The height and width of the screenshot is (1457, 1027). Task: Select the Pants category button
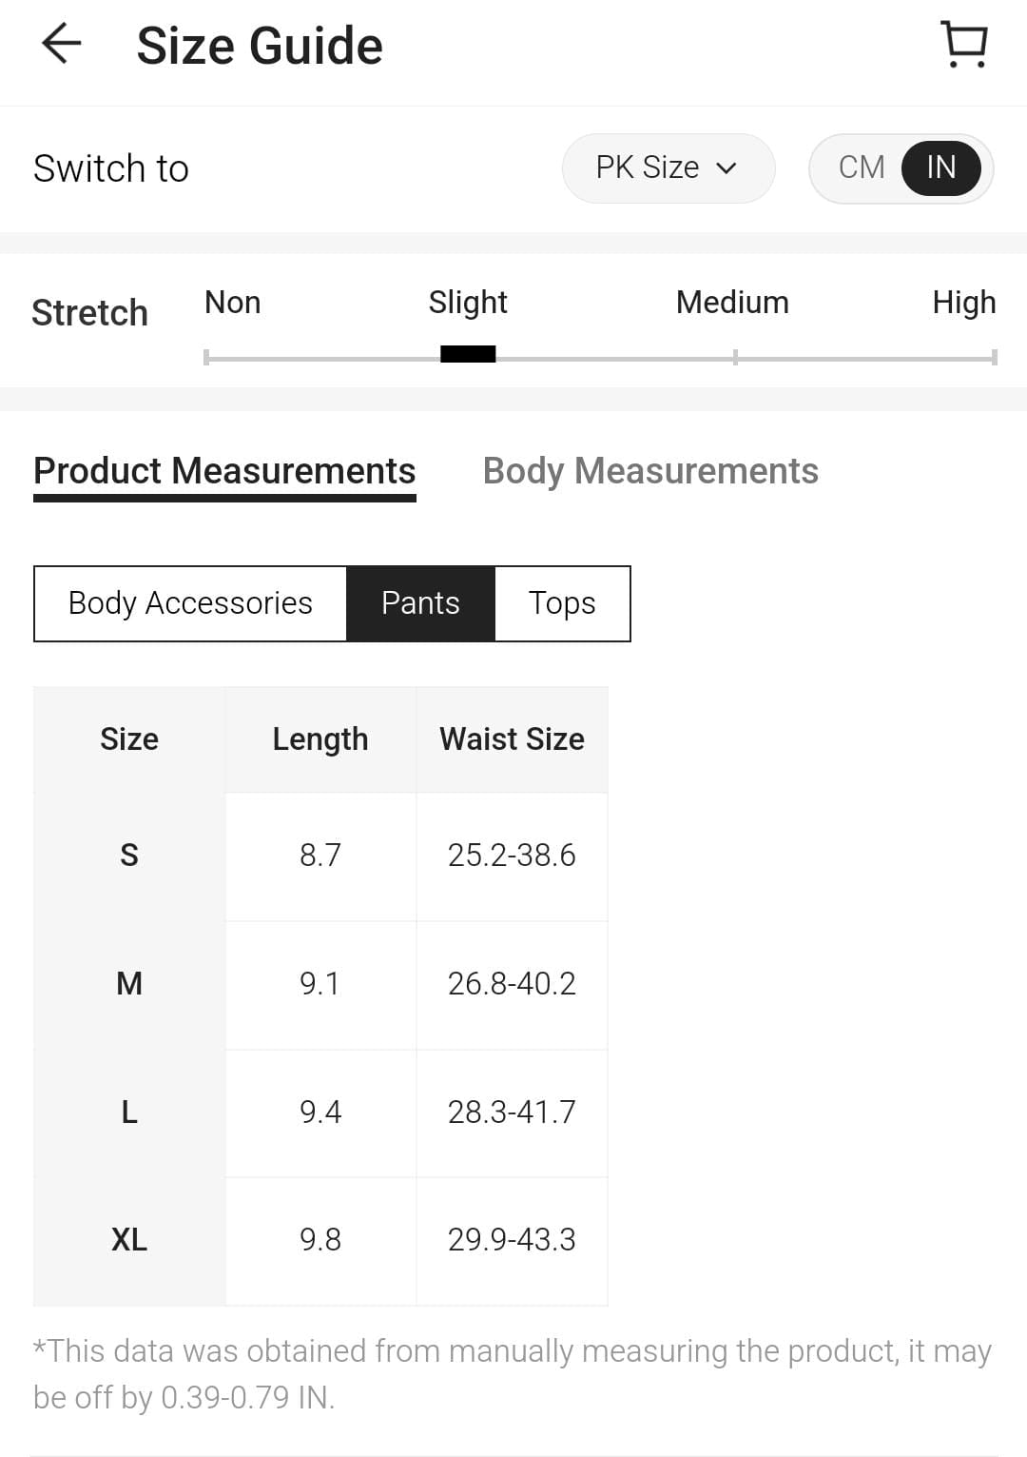tap(420, 603)
